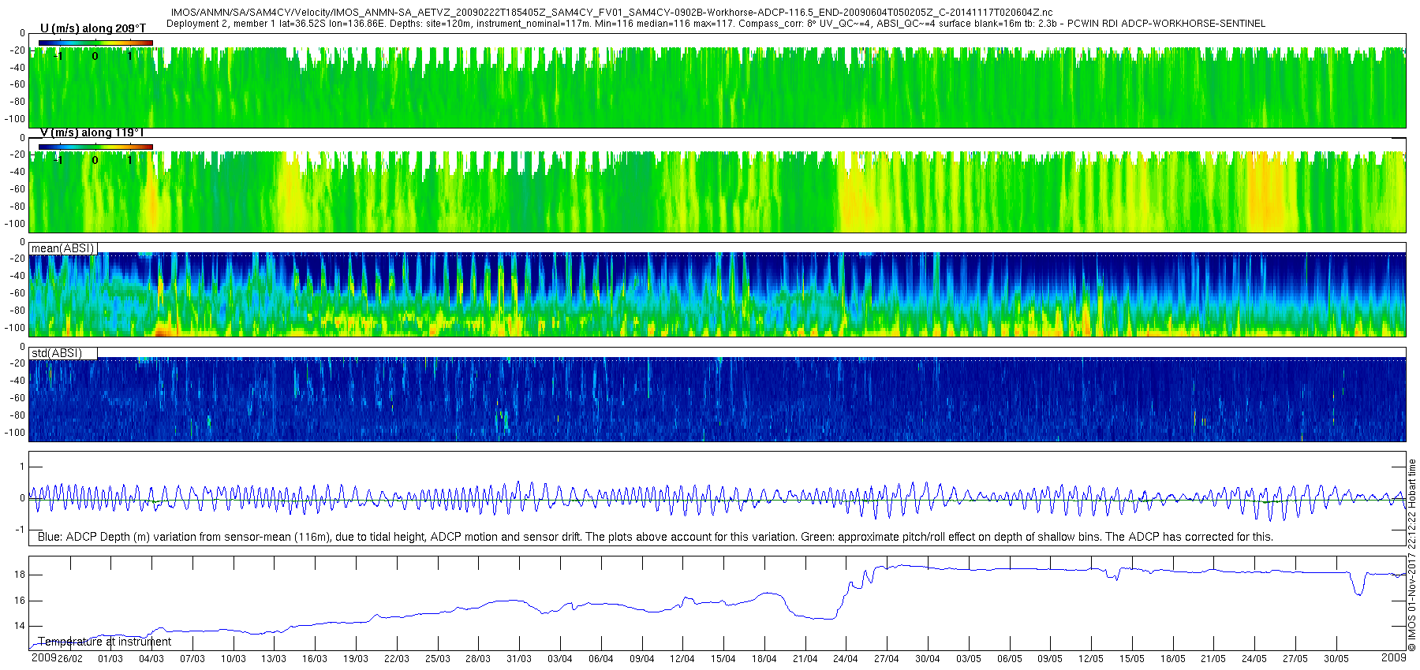1420x670 pixels.
Task: Click the std ABSI backscatter plot
Action: click(717, 394)
